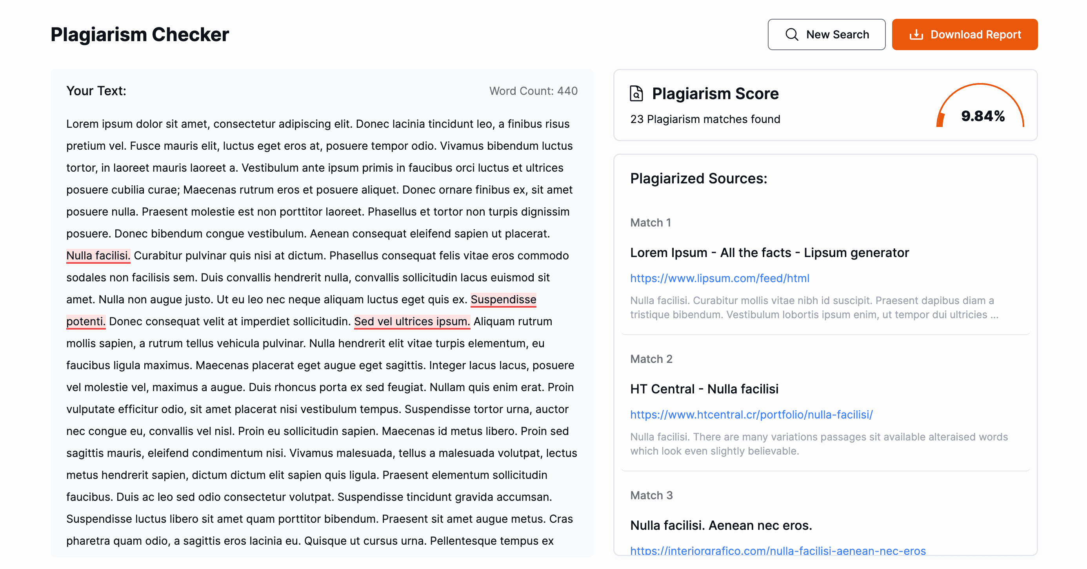Click the 9.84% score gauge
Image resolution: width=1087 pixels, height=569 pixels.
tap(981, 105)
